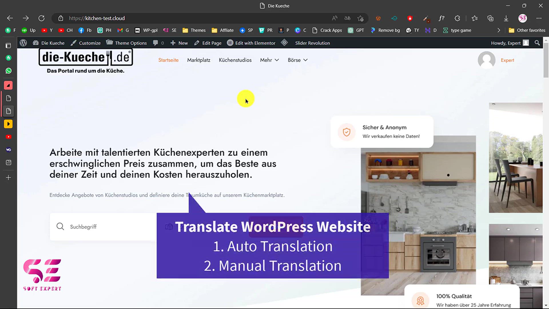The image size is (549, 309).
Task: Click the Suchbegriff search field
Action: click(x=103, y=227)
